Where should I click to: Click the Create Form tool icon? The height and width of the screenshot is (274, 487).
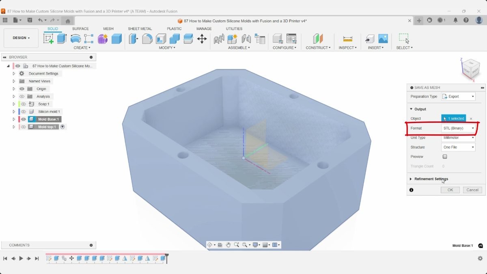pyautogui.click(x=102, y=39)
